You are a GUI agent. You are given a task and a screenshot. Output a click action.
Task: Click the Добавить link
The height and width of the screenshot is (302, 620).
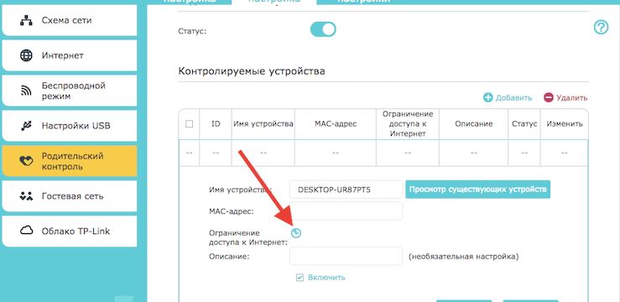coord(513,97)
